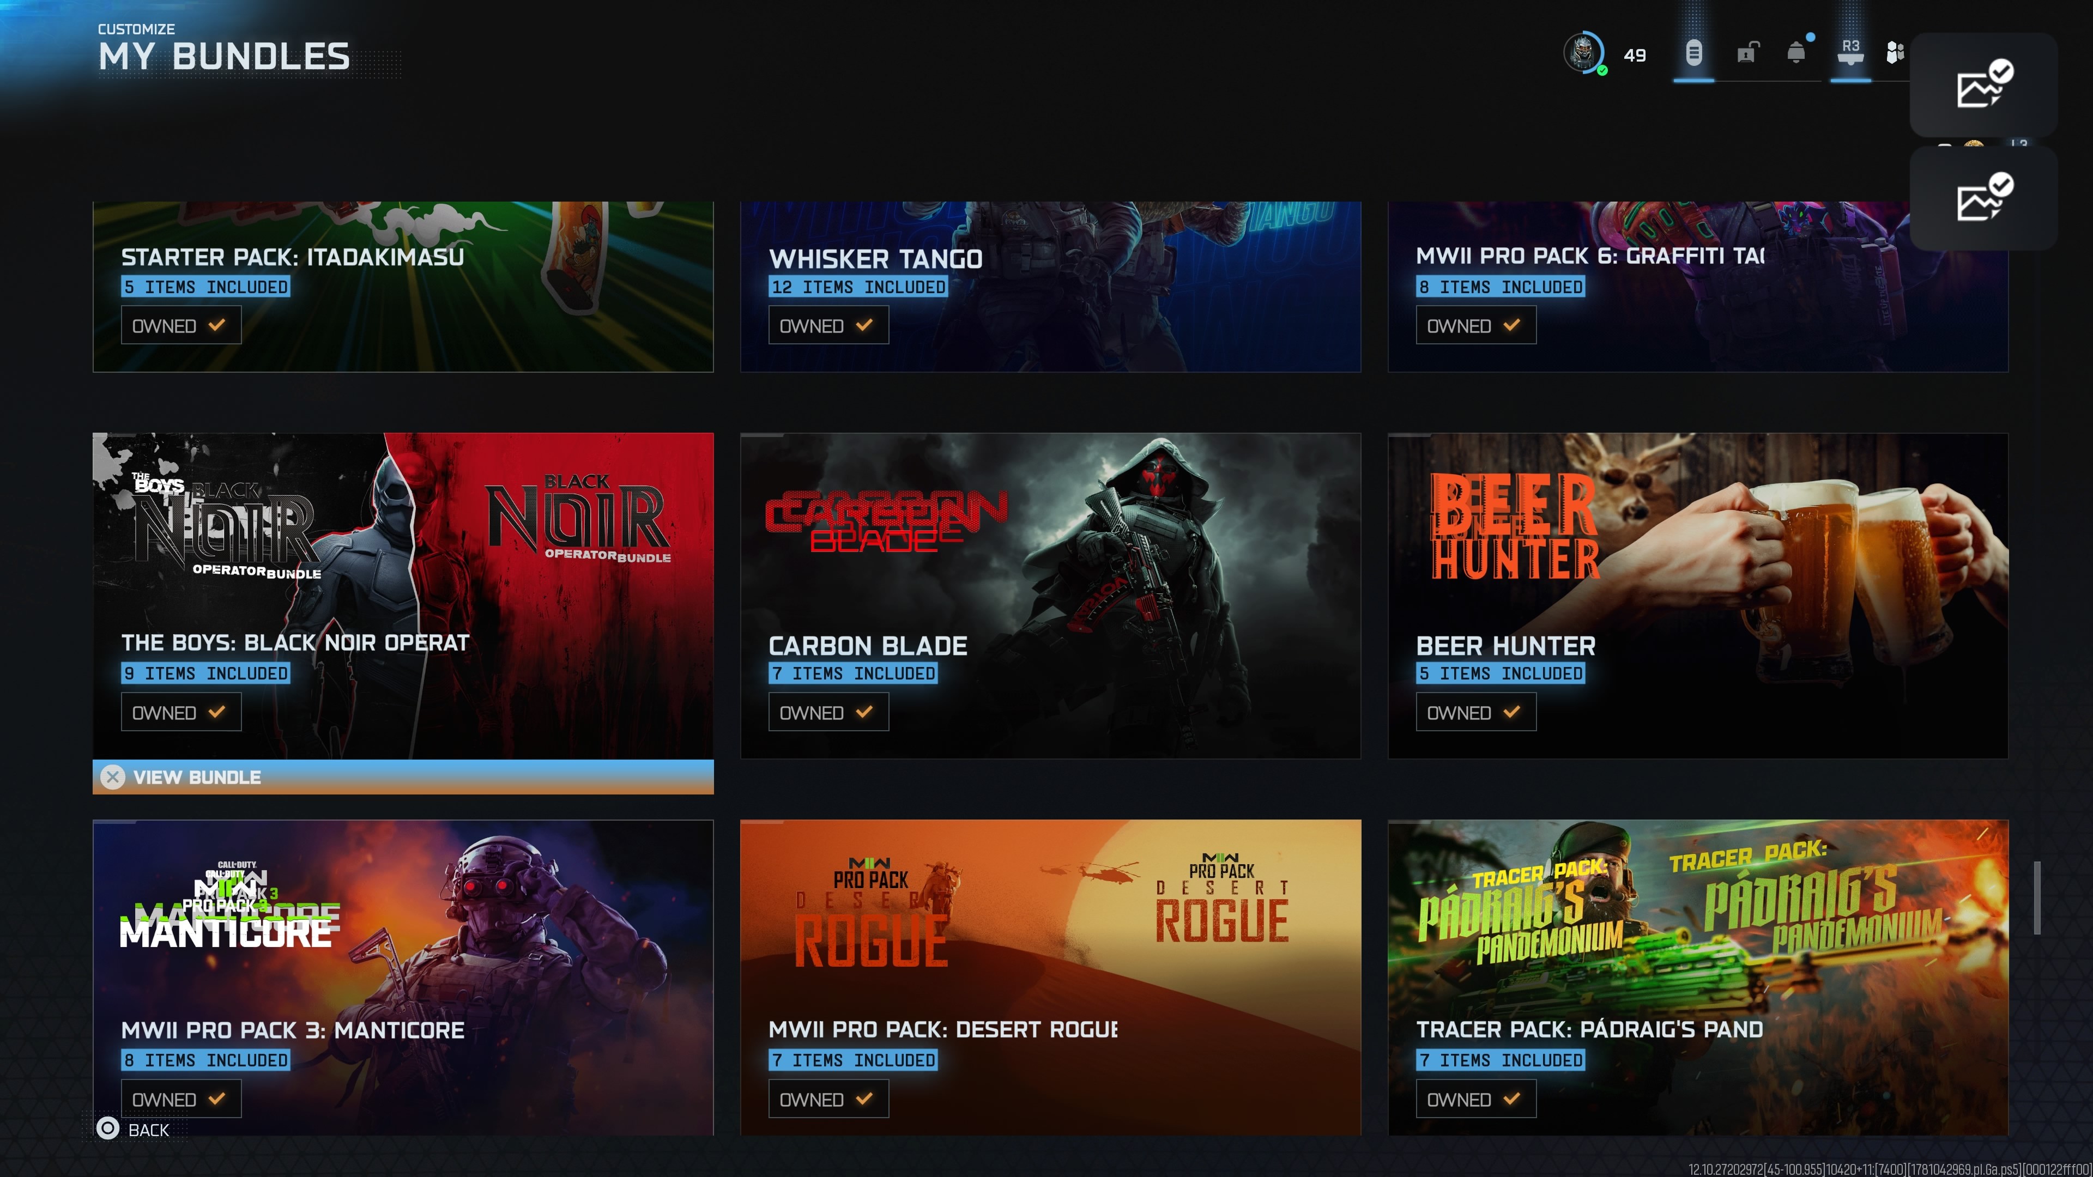Click the X glyph beside View Bundle
Viewport: 2093px width, 1177px height.
point(113,778)
